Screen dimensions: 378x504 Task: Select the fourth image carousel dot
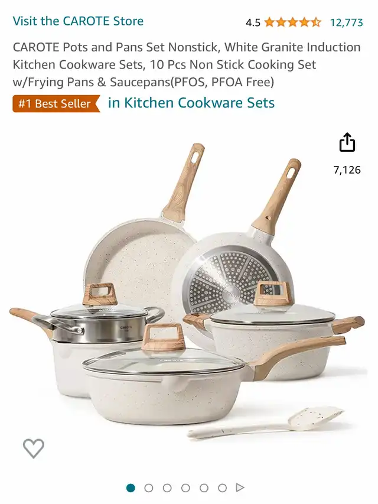point(185,488)
